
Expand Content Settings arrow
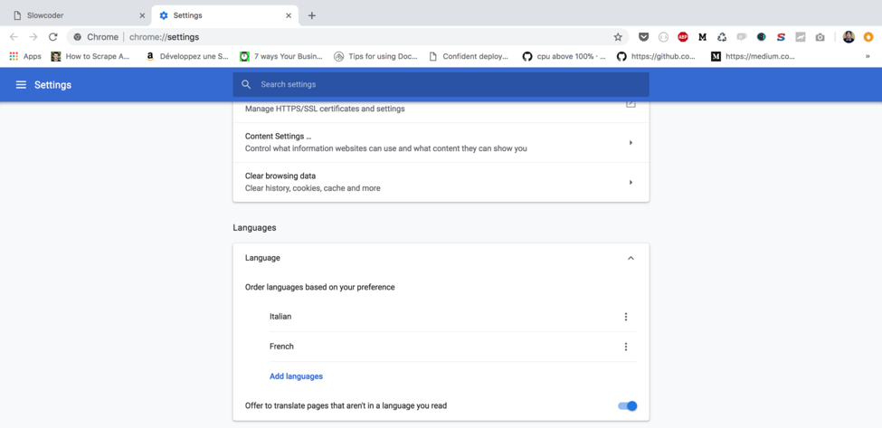[x=631, y=143]
